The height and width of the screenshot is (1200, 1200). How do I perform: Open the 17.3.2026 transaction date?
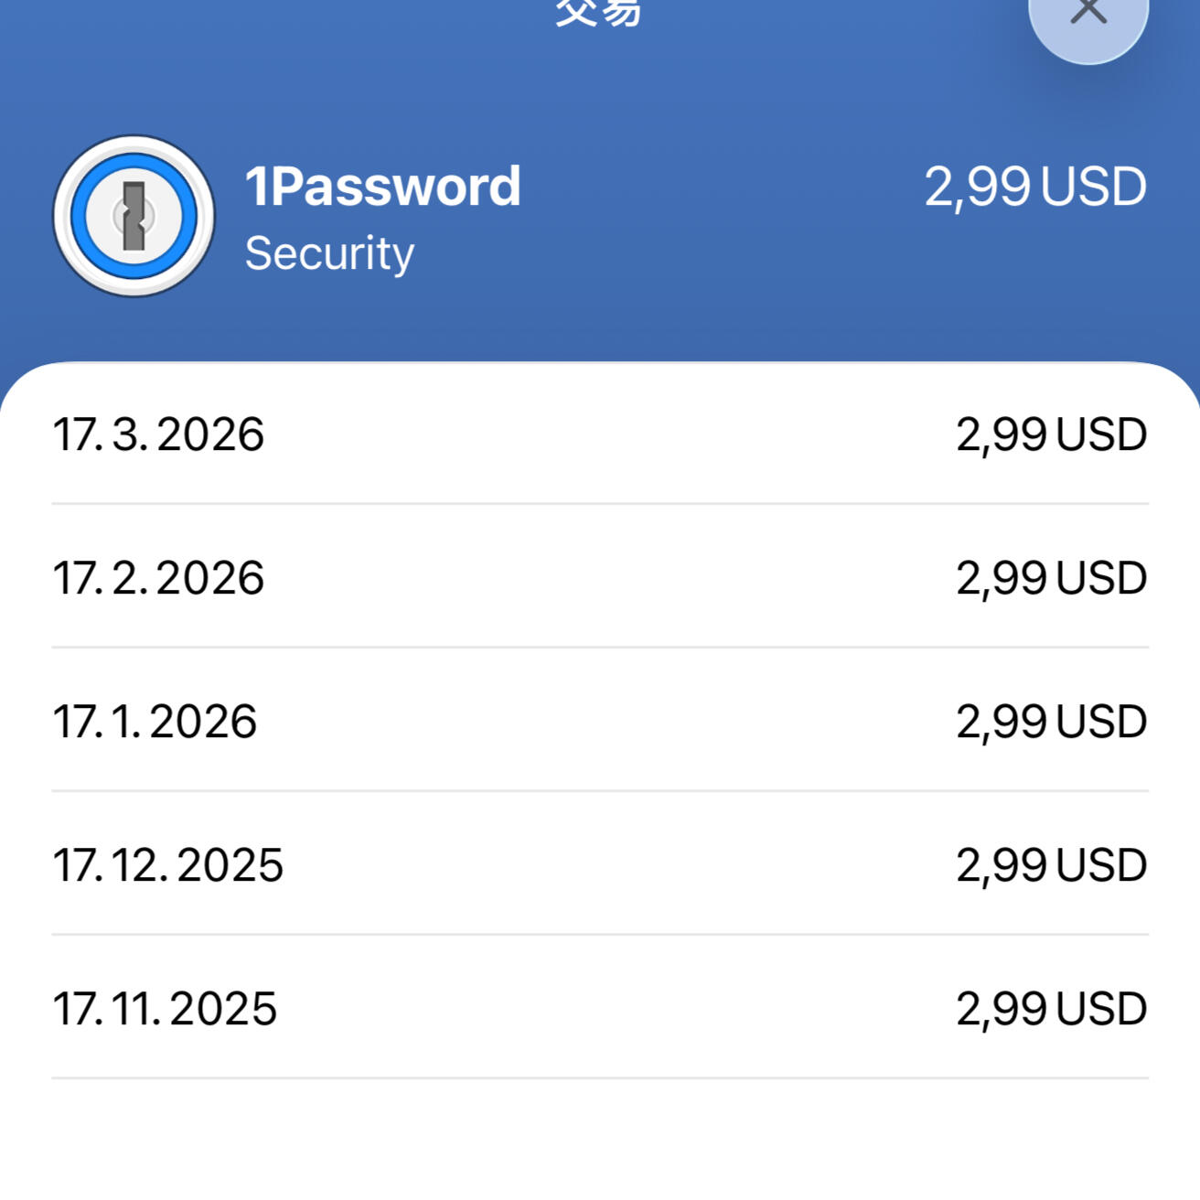[158, 434]
